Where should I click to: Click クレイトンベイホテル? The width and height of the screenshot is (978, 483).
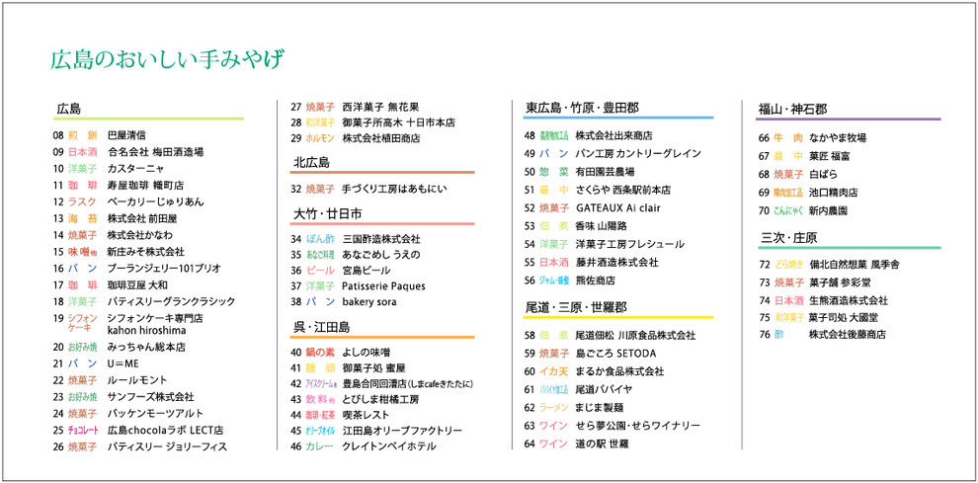389,446
